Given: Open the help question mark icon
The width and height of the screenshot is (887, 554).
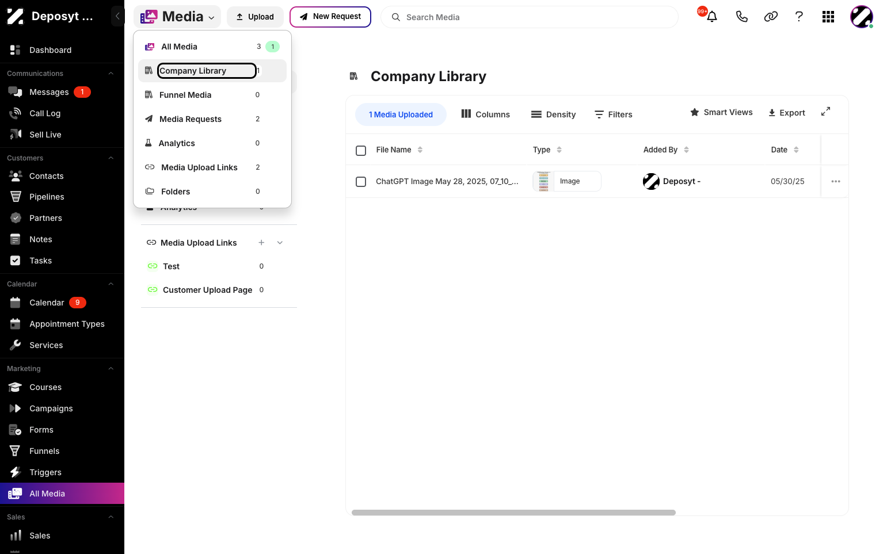Looking at the screenshot, I should pos(799,17).
